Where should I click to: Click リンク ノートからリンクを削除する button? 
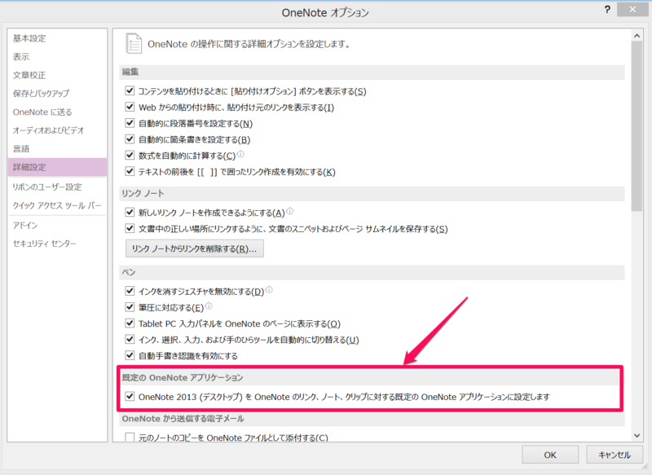click(x=195, y=248)
